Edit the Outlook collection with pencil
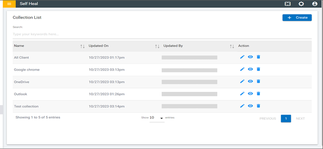 242,93
